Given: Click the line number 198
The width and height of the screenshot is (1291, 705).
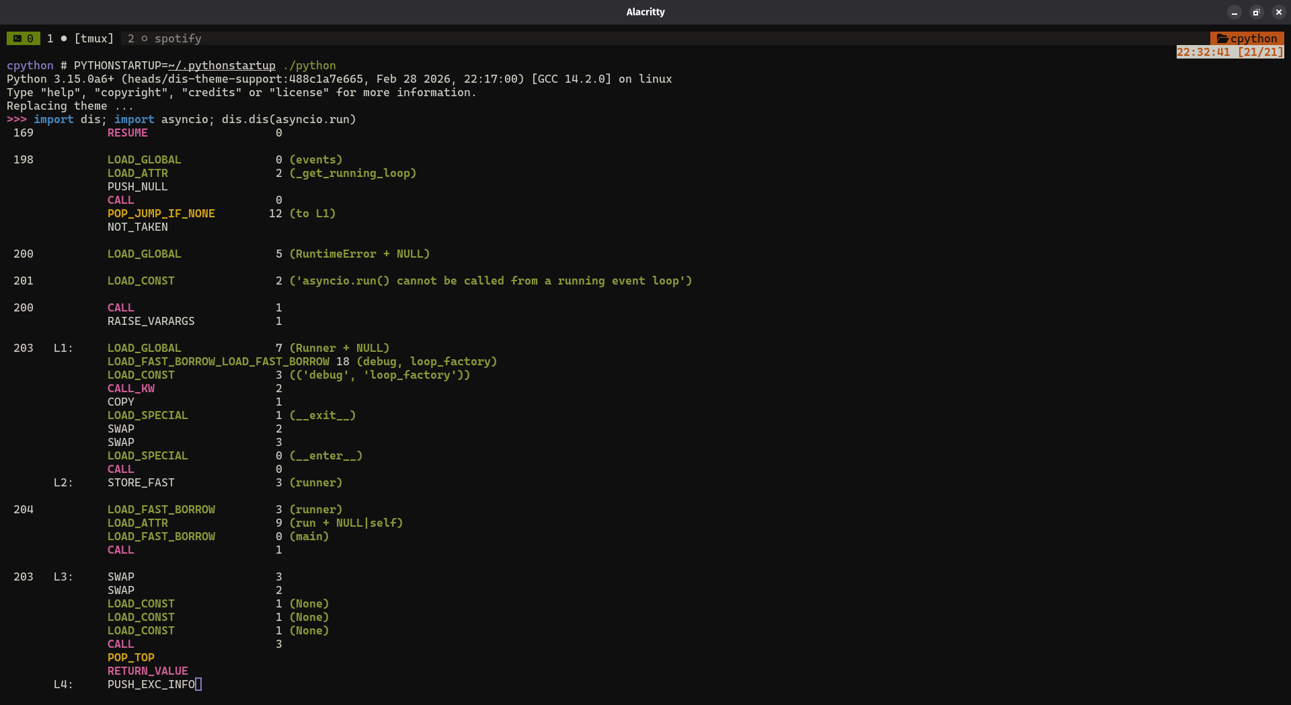Looking at the screenshot, I should pos(24,159).
